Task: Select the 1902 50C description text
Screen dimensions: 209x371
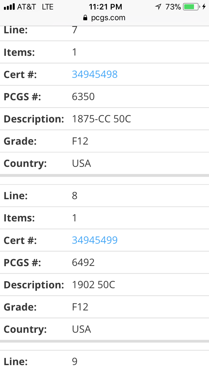Action: coord(93,285)
